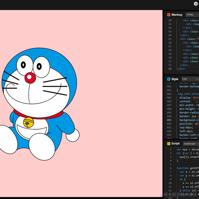Click the Style panel title

(175, 79)
